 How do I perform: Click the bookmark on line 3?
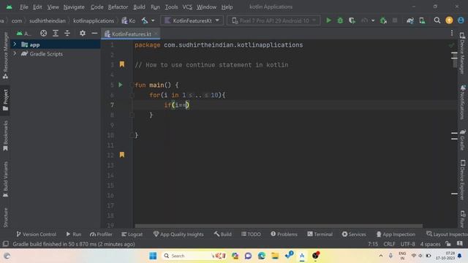coord(122,64)
